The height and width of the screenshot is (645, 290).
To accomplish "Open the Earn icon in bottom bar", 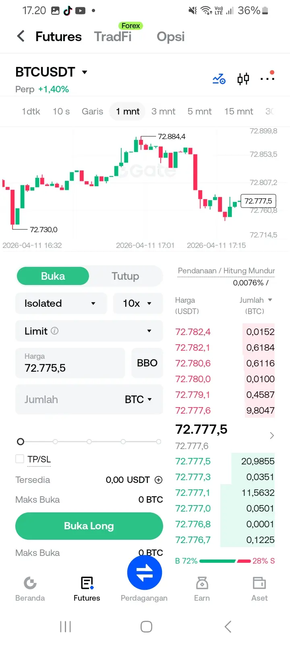I will (x=202, y=583).
